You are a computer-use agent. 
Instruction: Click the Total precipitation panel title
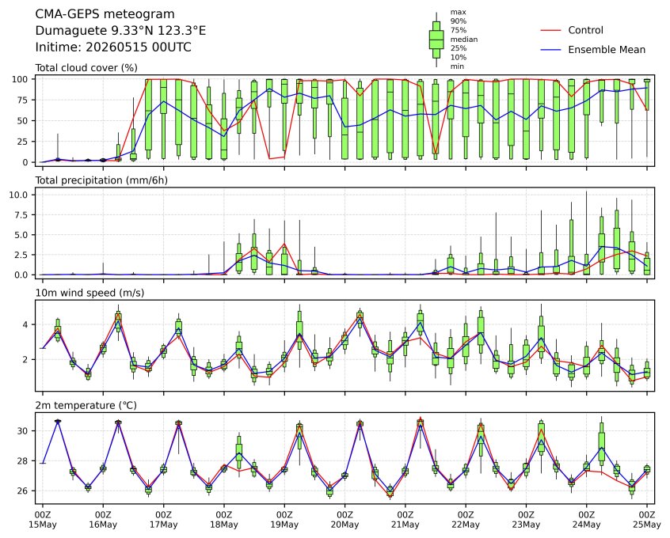click(101, 180)
